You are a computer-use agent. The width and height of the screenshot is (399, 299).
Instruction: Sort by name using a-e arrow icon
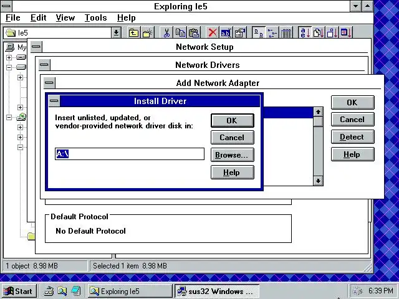(305, 33)
